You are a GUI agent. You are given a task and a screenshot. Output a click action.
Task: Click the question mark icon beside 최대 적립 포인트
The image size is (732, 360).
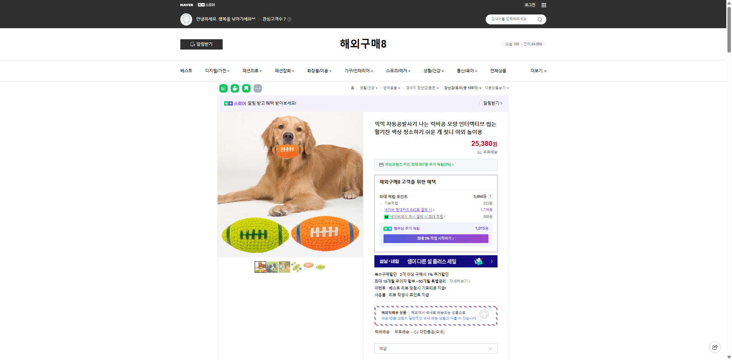[491, 196]
